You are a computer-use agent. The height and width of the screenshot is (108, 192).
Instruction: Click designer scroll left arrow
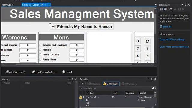(x=3, y=64)
